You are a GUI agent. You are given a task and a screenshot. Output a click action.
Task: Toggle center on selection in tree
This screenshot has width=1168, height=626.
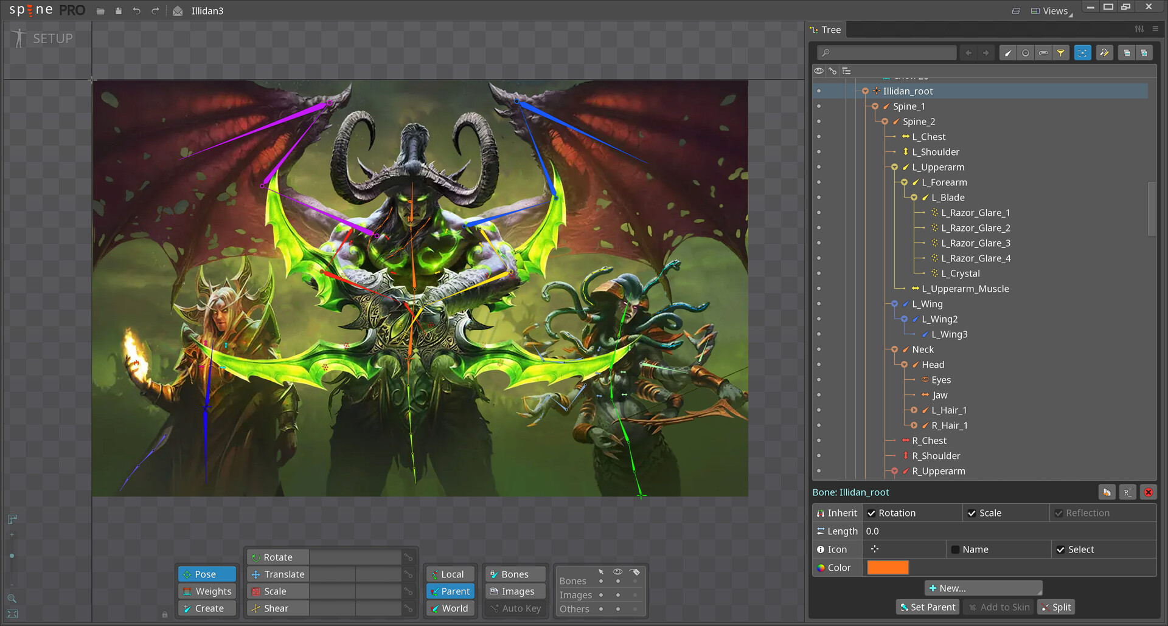pos(1083,53)
